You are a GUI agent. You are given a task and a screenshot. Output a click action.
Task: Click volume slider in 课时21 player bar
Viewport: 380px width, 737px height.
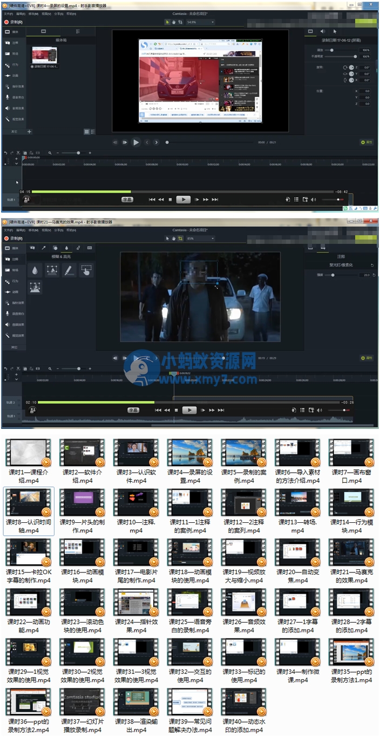pyautogui.click(x=338, y=410)
